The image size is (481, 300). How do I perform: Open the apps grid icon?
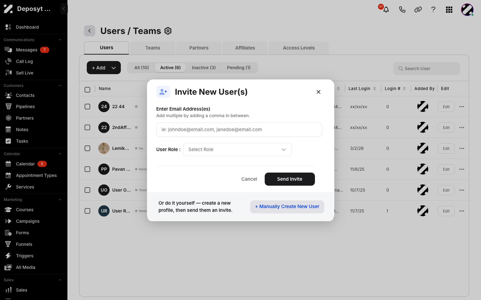pos(449,10)
